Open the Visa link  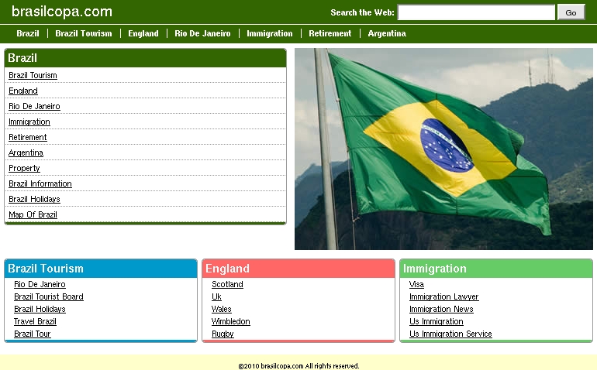416,284
